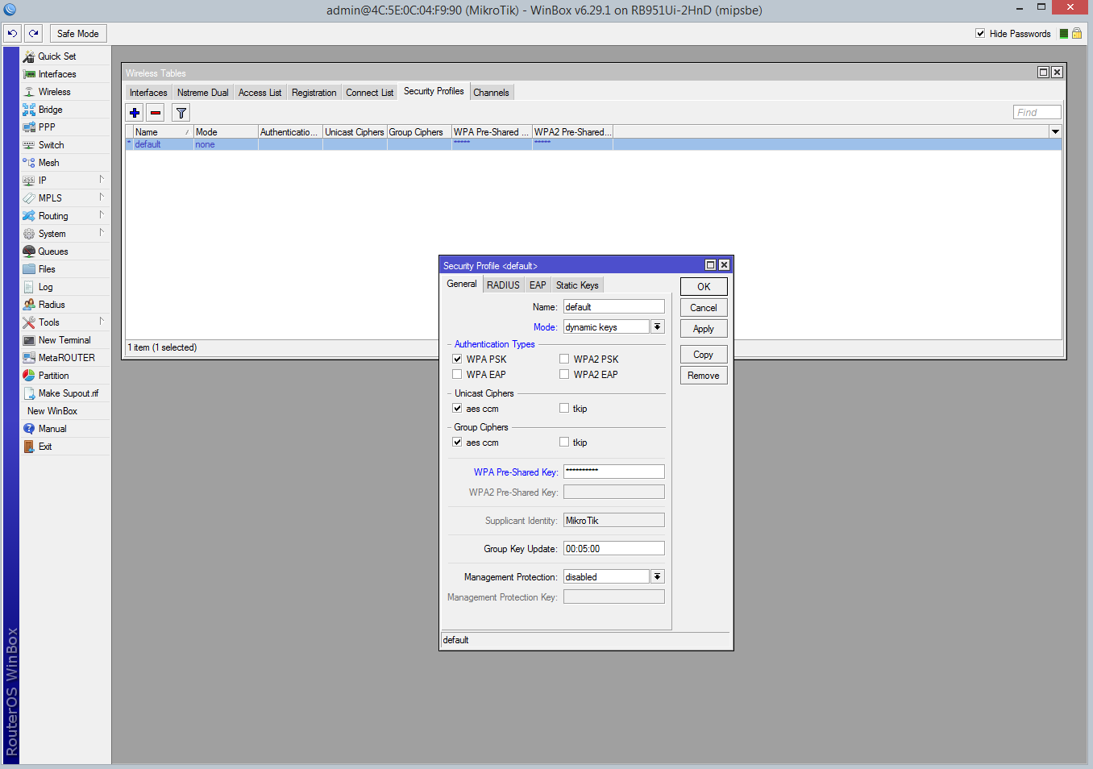Collapse the Authentication Types section
Screen dimensions: 1093x769
point(450,344)
